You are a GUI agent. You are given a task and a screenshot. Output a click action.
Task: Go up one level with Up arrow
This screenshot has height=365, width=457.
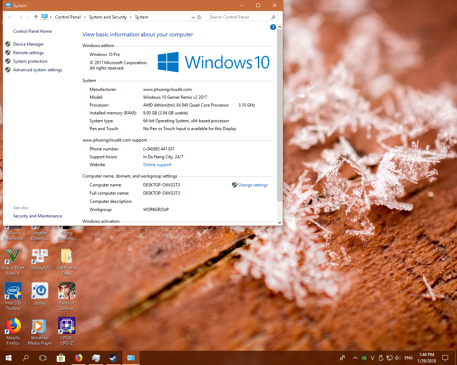pyautogui.click(x=36, y=17)
